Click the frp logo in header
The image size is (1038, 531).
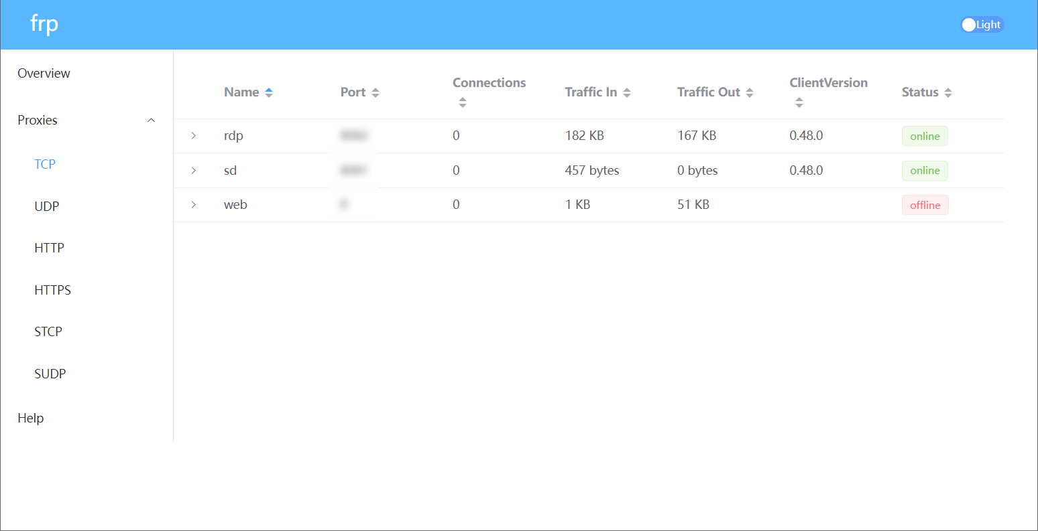click(44, 24)
